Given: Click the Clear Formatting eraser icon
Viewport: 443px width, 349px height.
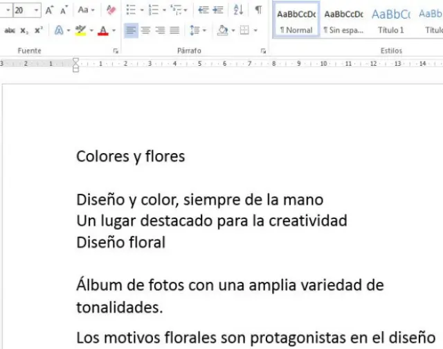Looking at the screenshot, I should tap(111, 10).
